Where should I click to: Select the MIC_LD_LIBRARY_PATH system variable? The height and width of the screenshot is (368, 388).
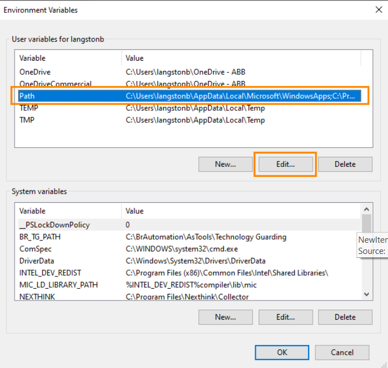(58, 285)
